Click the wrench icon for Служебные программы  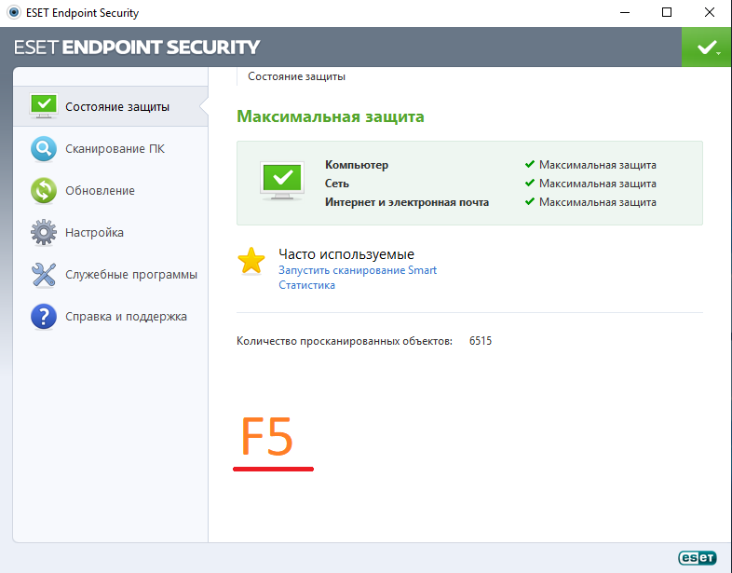pyautogui.click(x=44, y=274)
